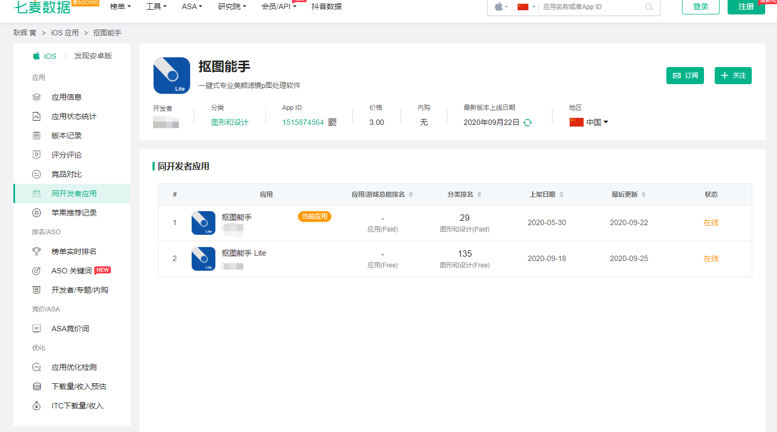Image resolution: width=777 pixels, height=432 pixels.
Task: Open the 榜单实时排名 trophy icon
Action: click(37, 251)
